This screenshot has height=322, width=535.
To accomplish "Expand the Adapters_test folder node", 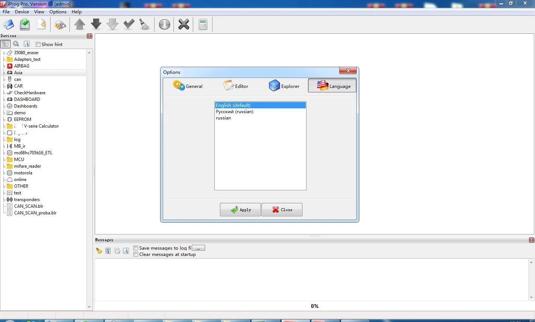I will pos(4,59).
